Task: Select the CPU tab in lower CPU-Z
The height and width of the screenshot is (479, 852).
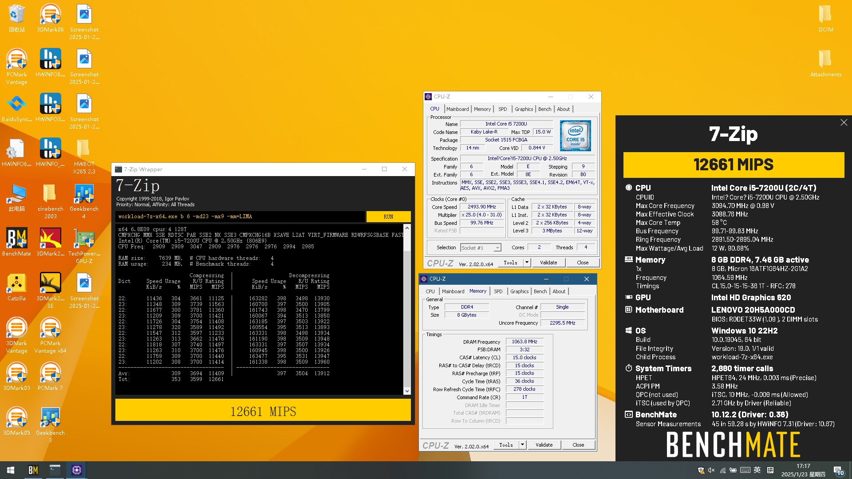Action: point(430,291)
